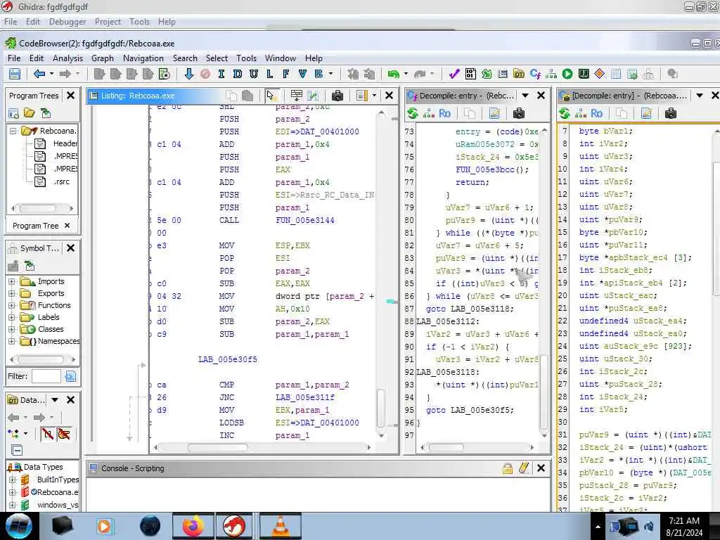Screen dimensions: 720x540
Task: Click the 'U' next undefined navigation icon
Action: pyautogui.click(x=253, y=73)
